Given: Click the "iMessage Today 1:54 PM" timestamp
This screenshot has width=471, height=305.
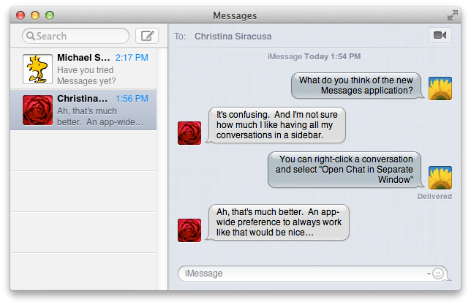Looking at the screenshot, I should [x=314, y=56].
